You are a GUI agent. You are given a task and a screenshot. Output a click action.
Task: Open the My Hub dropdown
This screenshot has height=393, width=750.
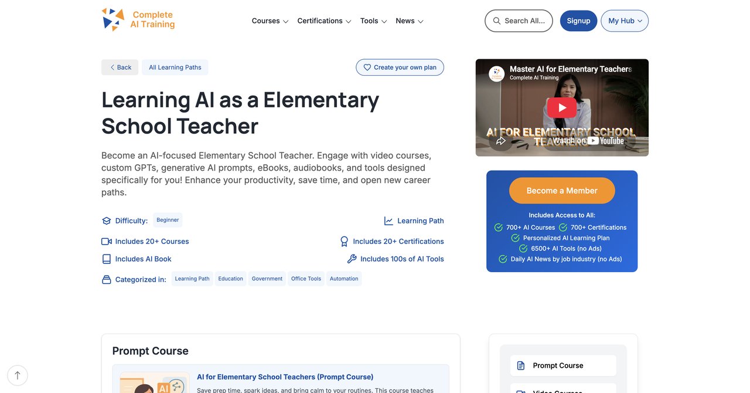625,21
